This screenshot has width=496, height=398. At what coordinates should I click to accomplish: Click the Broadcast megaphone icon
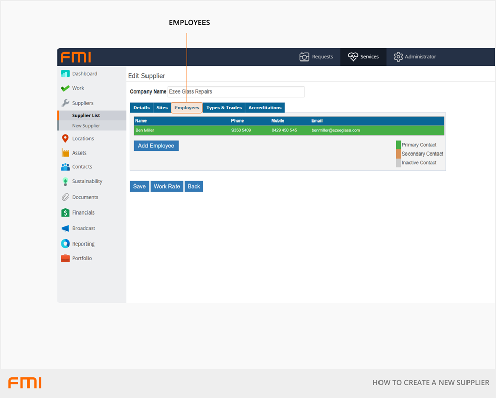pyautogui.click(x=65, y=228)
